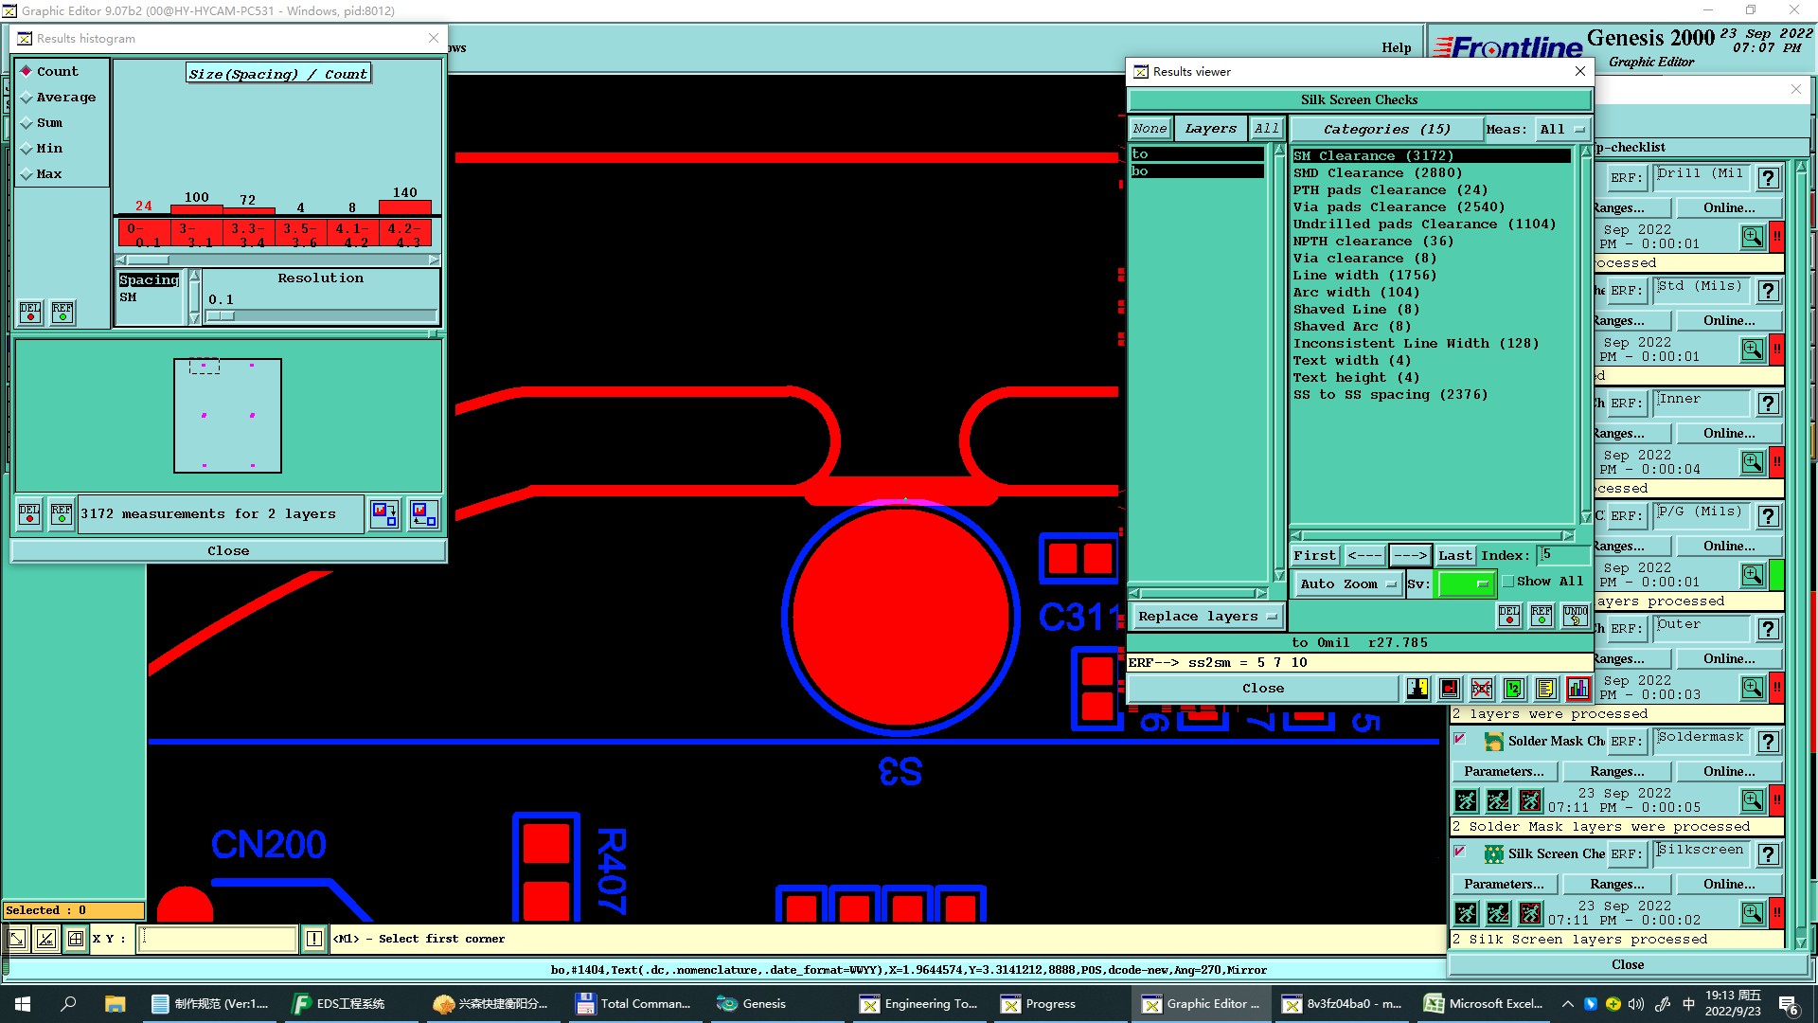This screenshot has height=1023, width=1818.
Task: Open results magnifier for Silk Screen Check
Action: tap(1753, 913)
